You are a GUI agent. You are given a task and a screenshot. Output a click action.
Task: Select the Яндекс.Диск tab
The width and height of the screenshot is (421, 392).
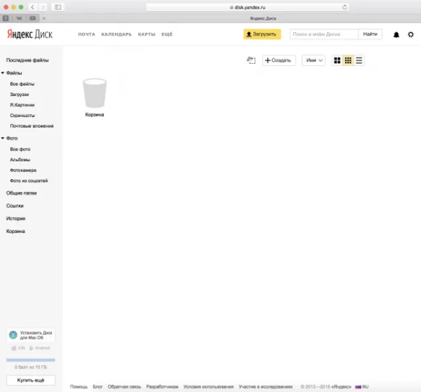263,18
